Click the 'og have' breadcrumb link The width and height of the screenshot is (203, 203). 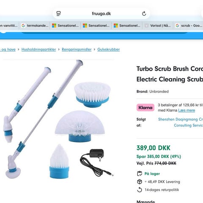tap(8, 49)
